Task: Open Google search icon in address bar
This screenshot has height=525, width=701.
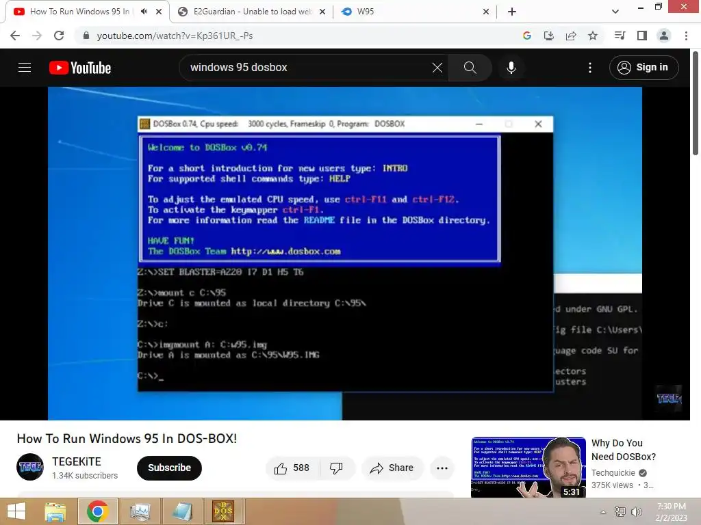Action: [x=526, y=36]
